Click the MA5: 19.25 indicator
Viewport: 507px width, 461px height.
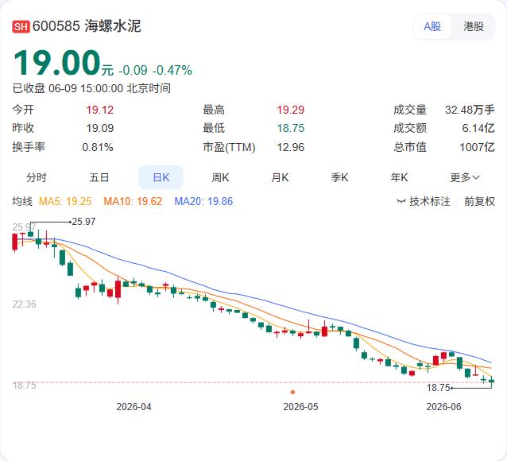[x=65, y=202]
